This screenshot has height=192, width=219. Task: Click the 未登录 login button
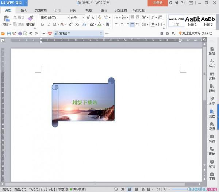pos(158,3)
